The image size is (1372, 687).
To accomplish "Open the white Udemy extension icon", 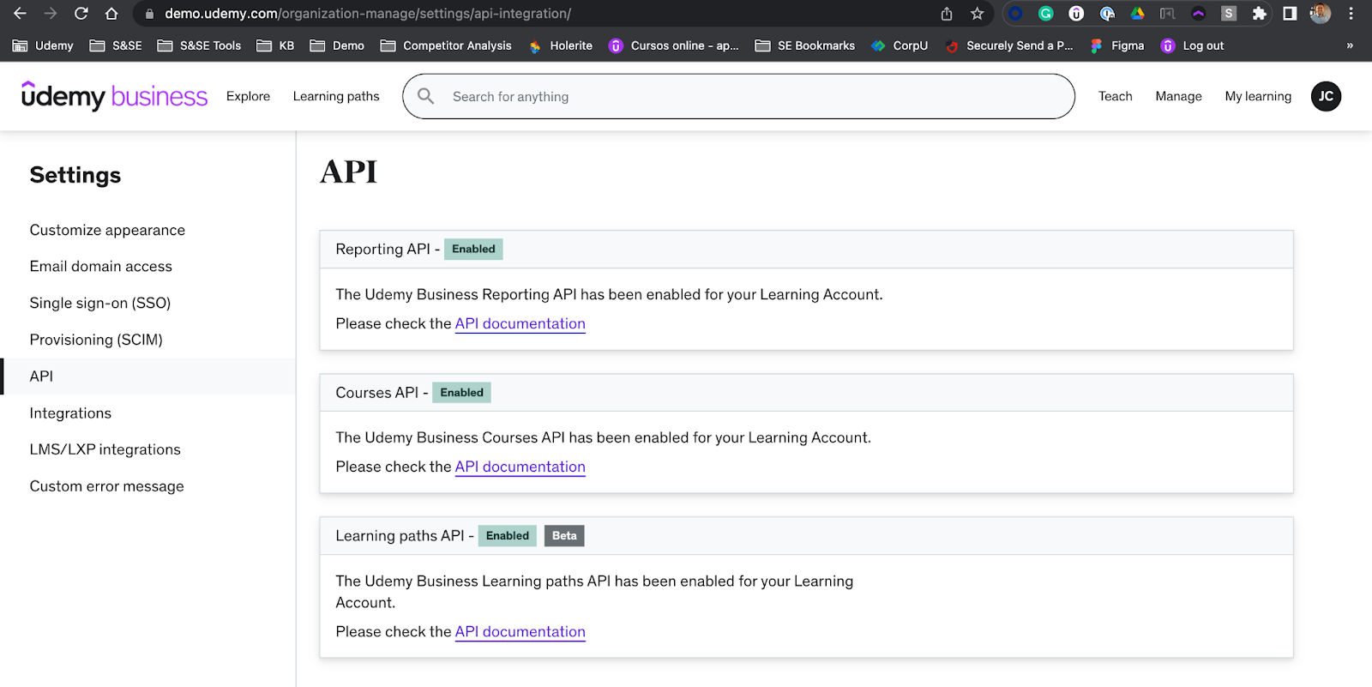I will [1076, 14].
